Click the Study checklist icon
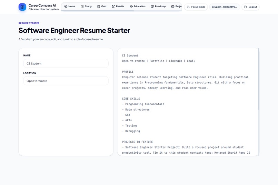The width and height of the screenshot is (278, 185). click(82, 6)
